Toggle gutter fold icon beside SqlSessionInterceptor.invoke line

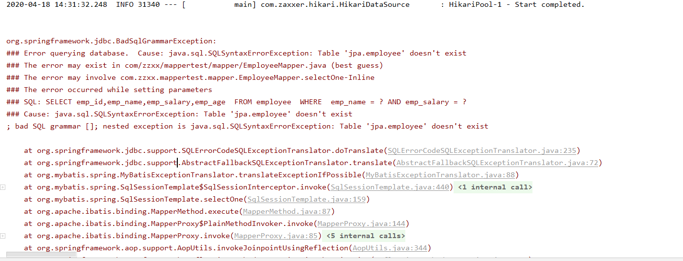[x=3, y=187]
